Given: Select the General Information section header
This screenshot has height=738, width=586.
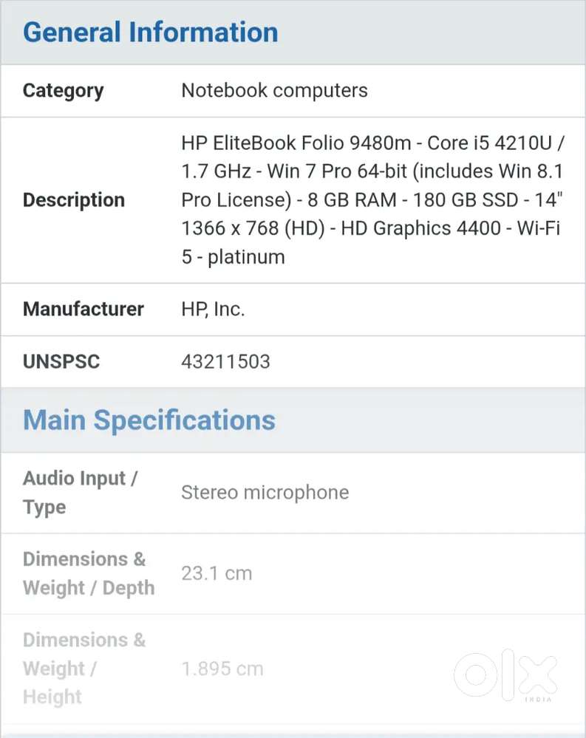Looking at the screenshot, I should (151, 32).
